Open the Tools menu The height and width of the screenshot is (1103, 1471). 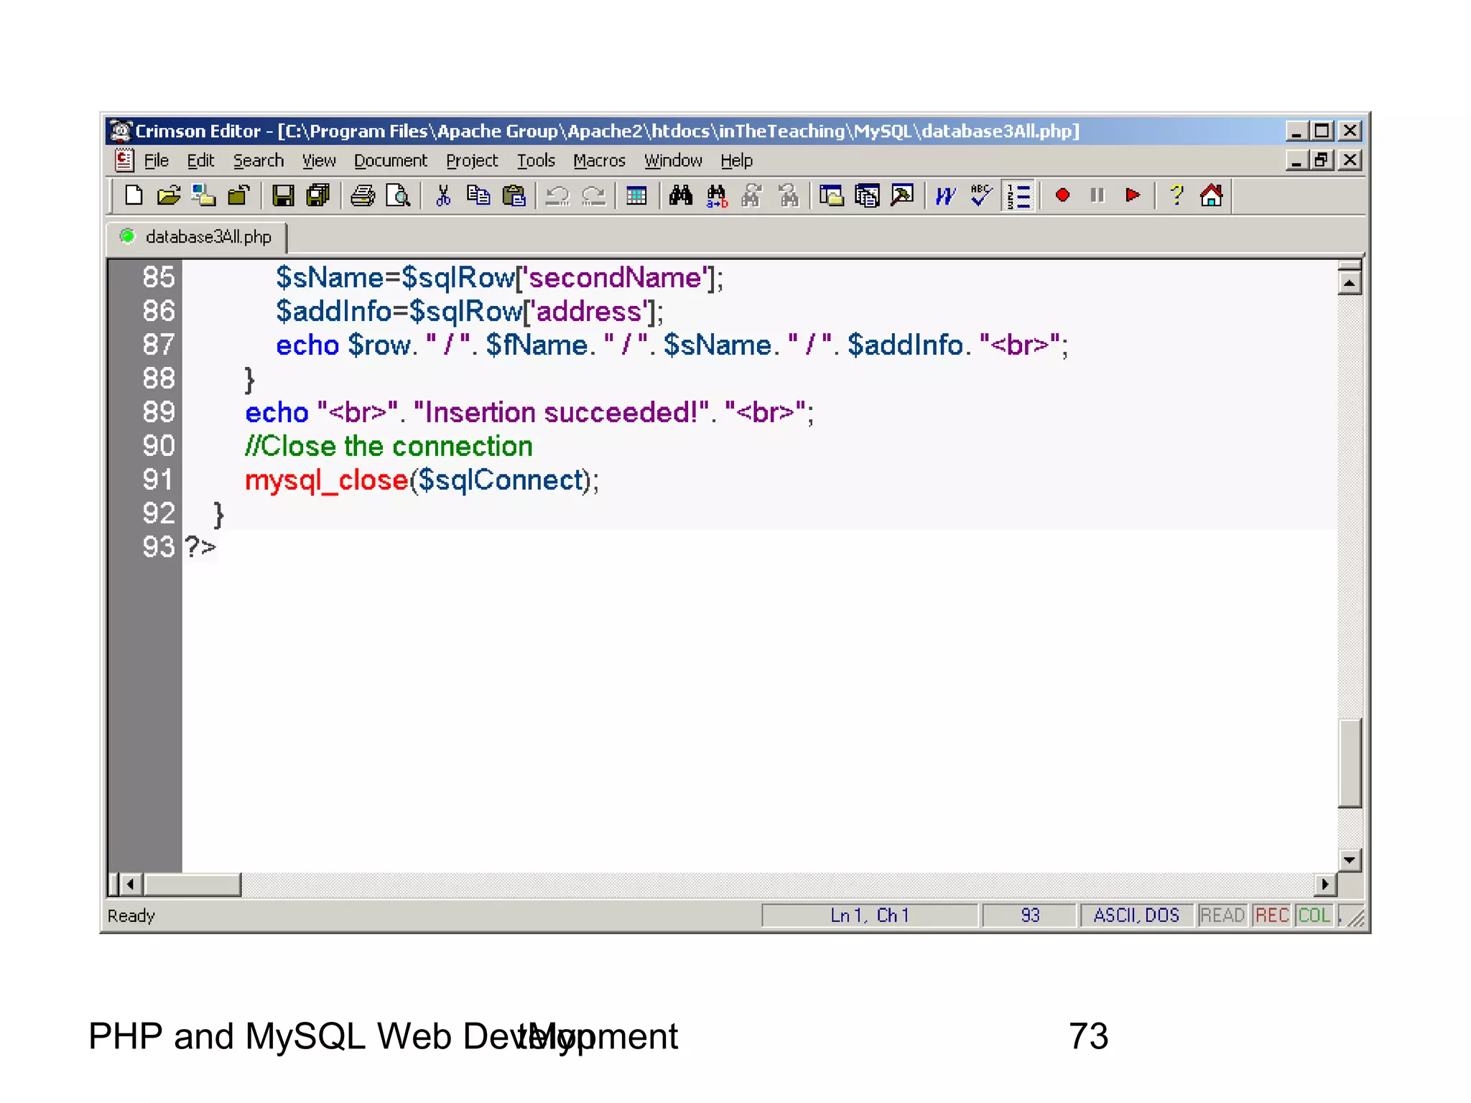coord(536,161)
